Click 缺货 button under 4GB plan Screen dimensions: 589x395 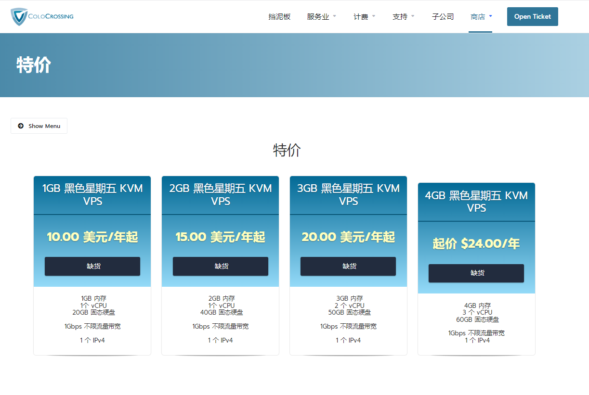[x=476, y=273]
